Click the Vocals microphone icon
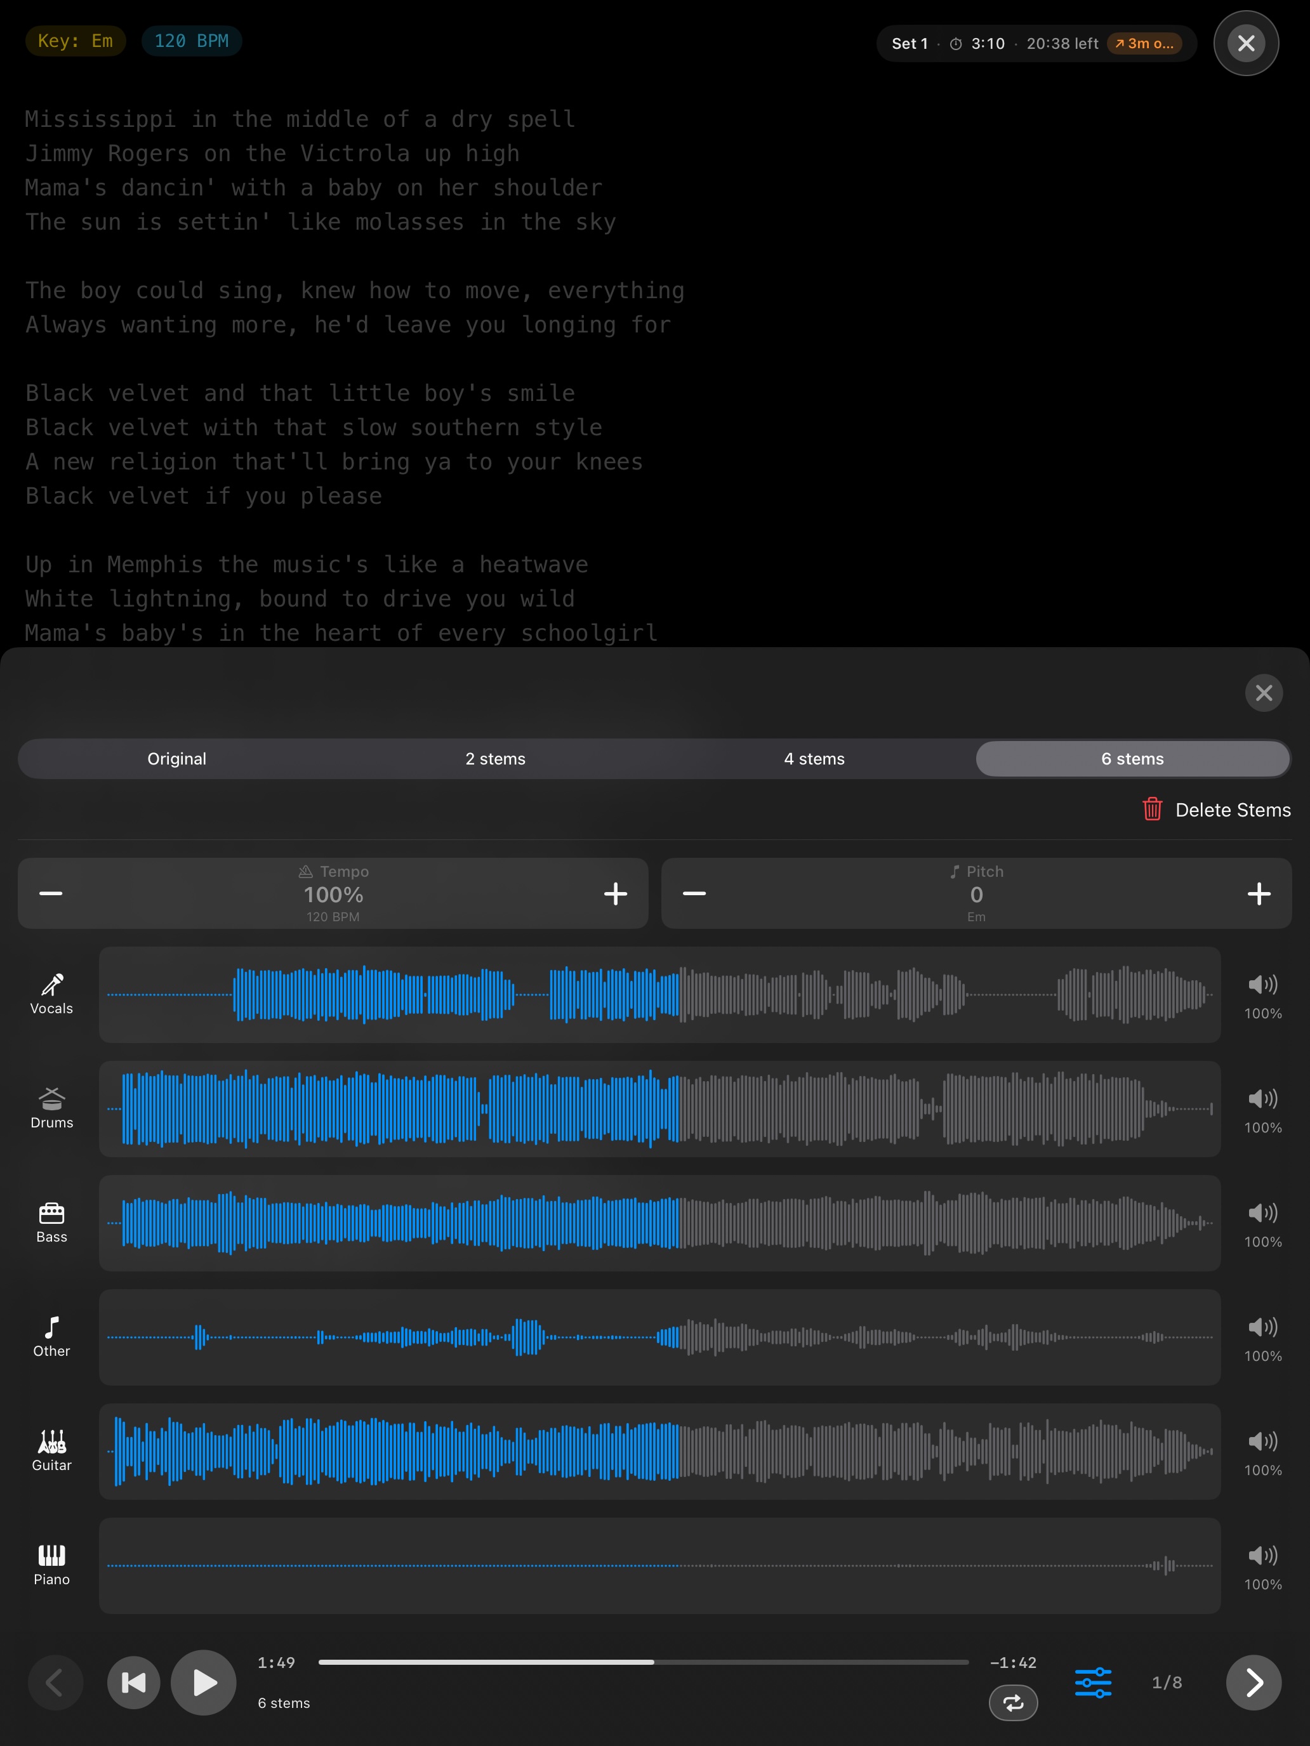 point(52,984)
